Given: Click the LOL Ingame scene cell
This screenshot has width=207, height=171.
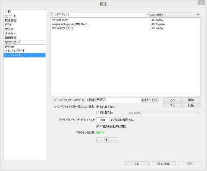Looking at the screenshot, I should (x=158, y=24).
